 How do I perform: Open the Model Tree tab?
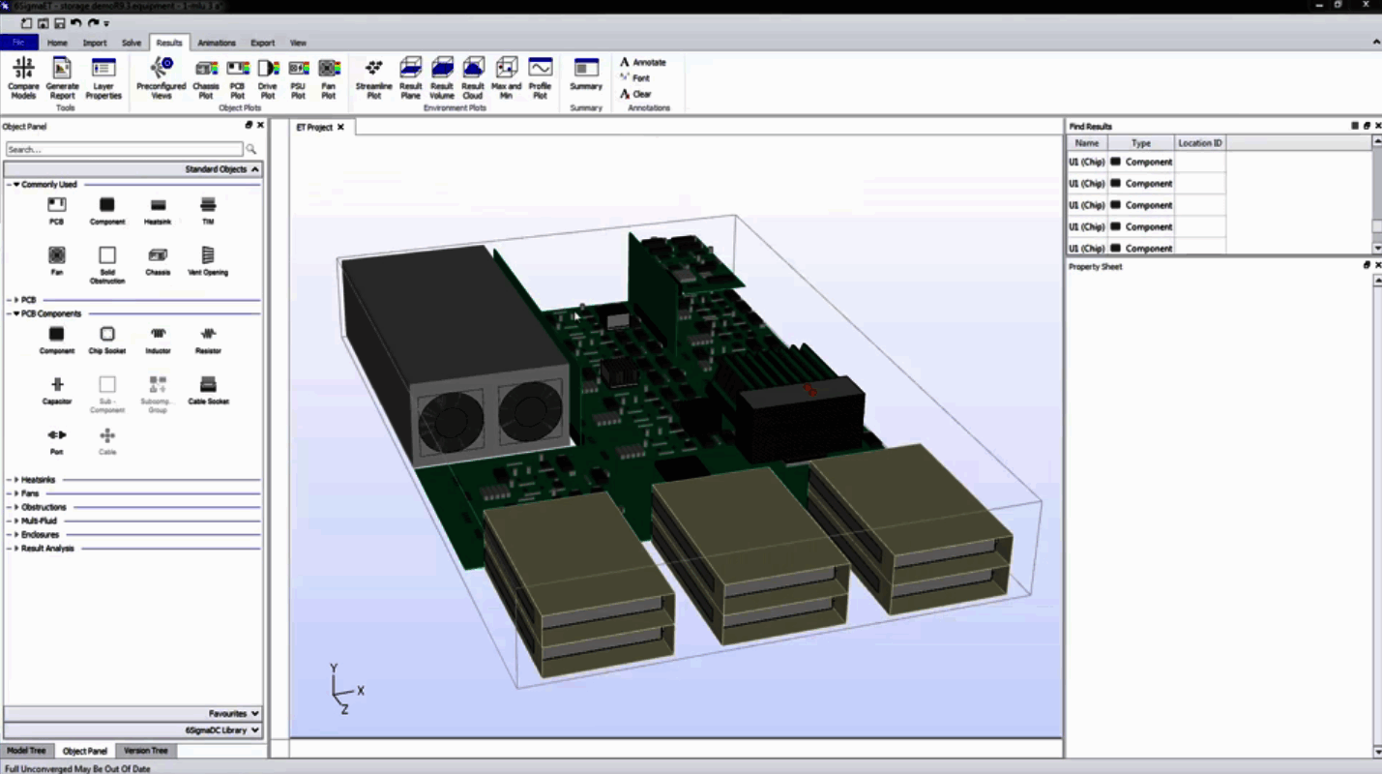(26, 750)
